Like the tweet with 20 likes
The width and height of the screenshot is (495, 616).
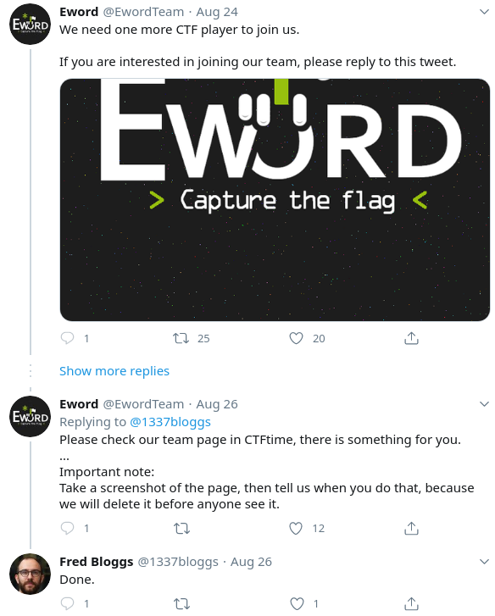coord(296,338)
